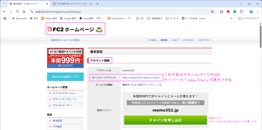Screen dimensions: 262x130
Task: Click the green quote-mark extension icon
Action: (x=235, y=12)
